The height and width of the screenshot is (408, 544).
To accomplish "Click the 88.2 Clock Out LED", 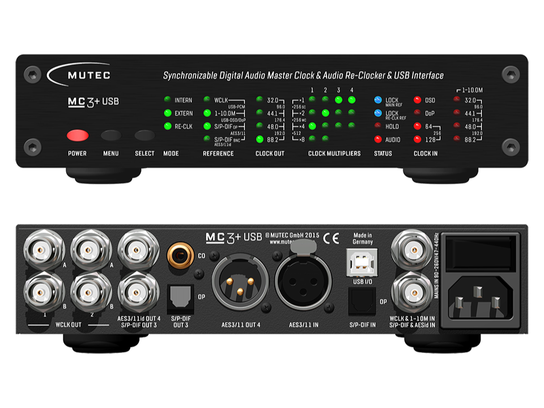I will tap(260, 139).
